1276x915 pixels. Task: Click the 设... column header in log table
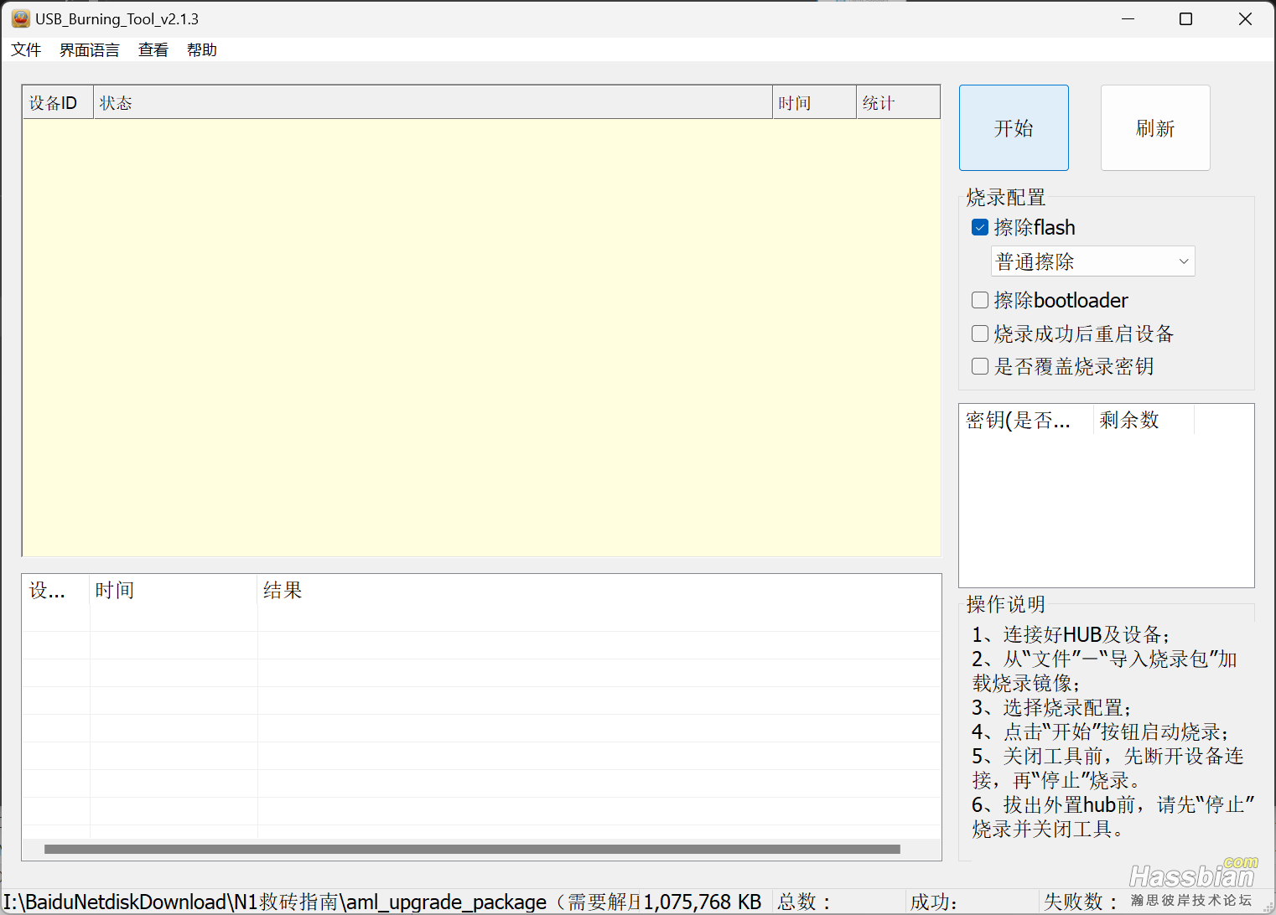(x=56, y=590)
